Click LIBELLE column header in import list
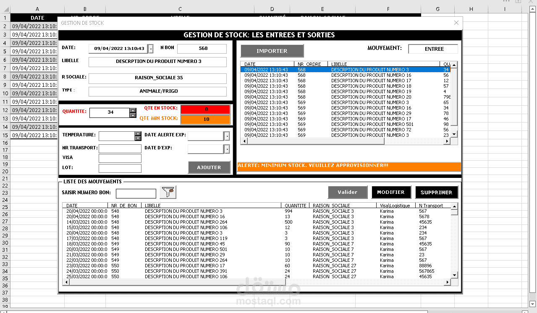 pyautogui.click(x=383, y=64)
